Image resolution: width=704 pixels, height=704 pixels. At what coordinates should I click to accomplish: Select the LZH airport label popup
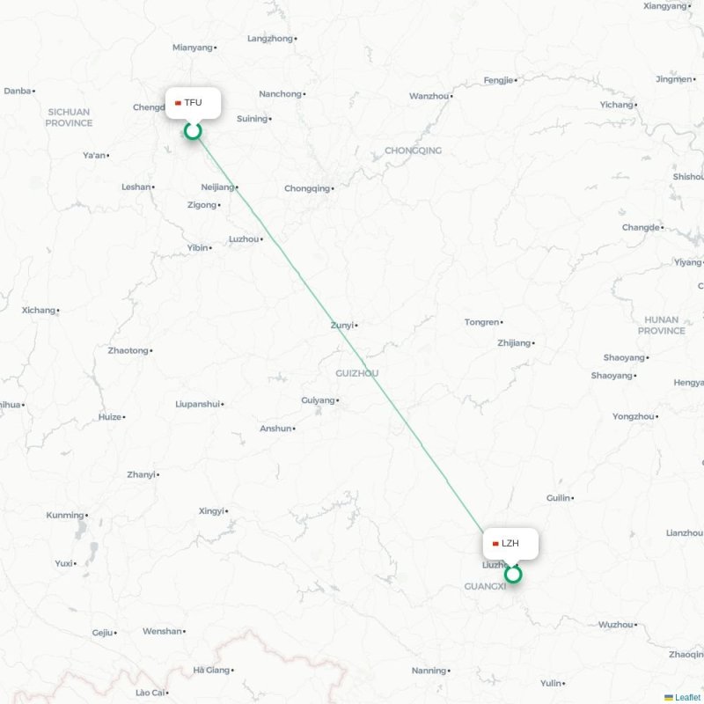pyautogui.click(x=510, y=544)
